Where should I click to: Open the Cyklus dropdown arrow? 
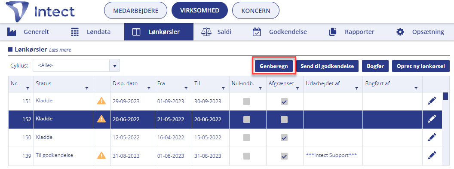[115, 66]
